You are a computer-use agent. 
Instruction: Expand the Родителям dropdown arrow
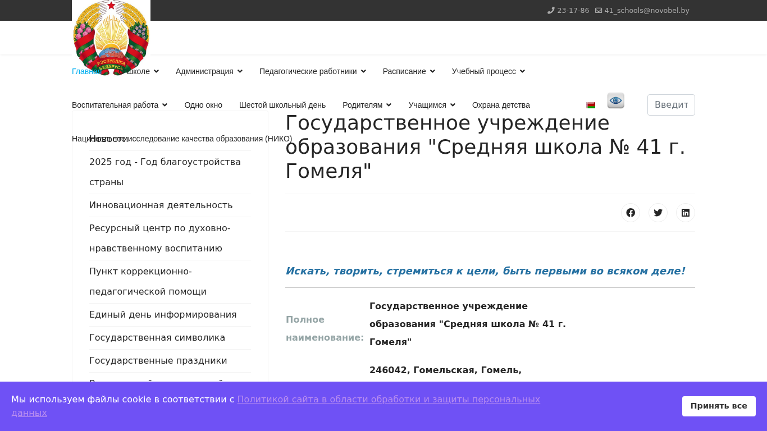tap(389, 105)
